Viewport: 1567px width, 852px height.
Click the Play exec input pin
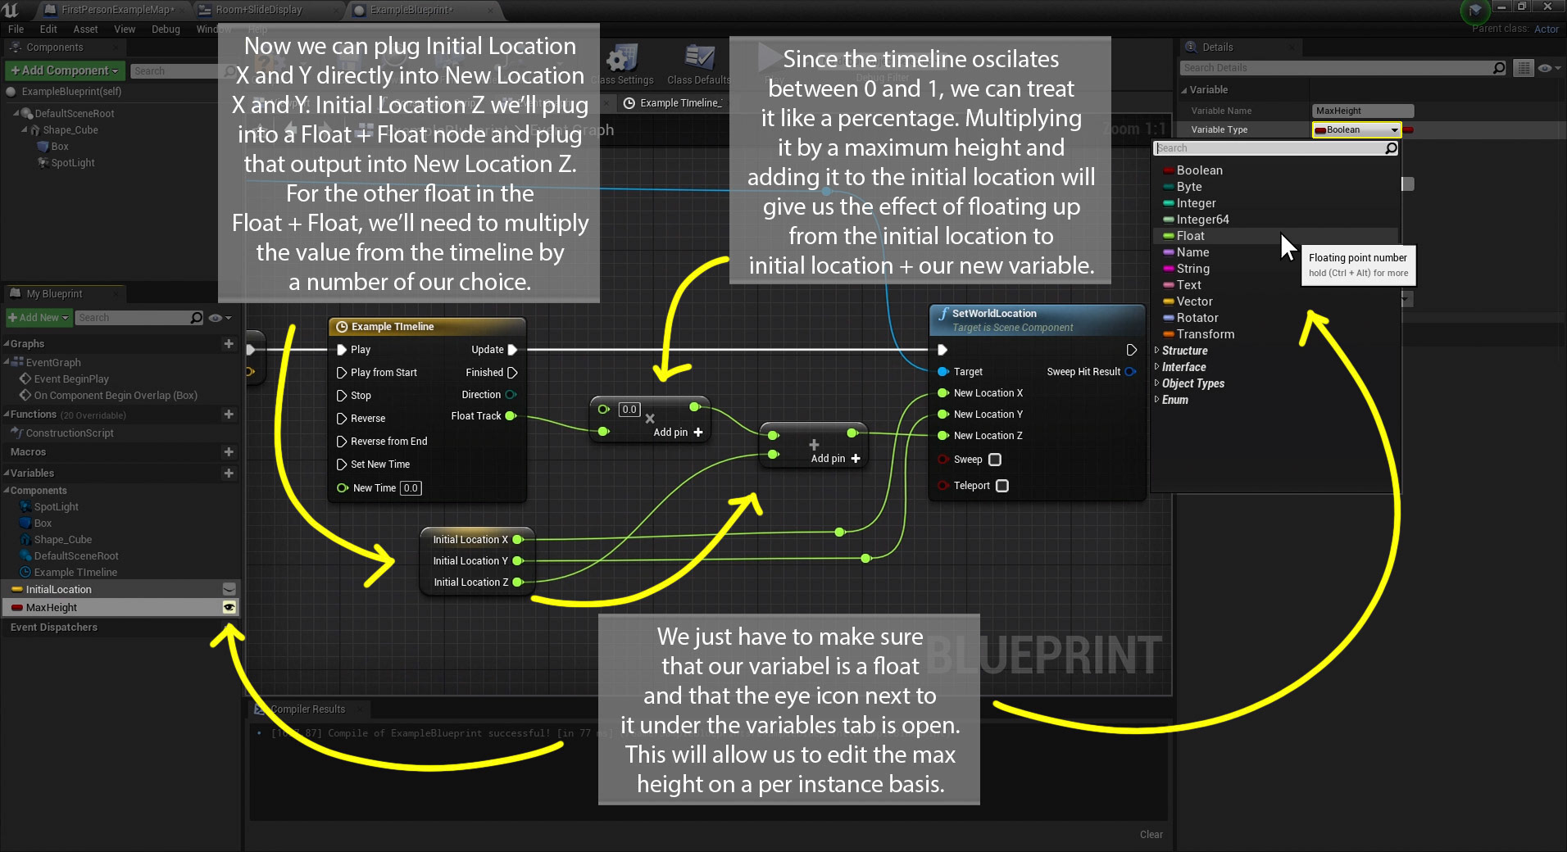point(342,350)
